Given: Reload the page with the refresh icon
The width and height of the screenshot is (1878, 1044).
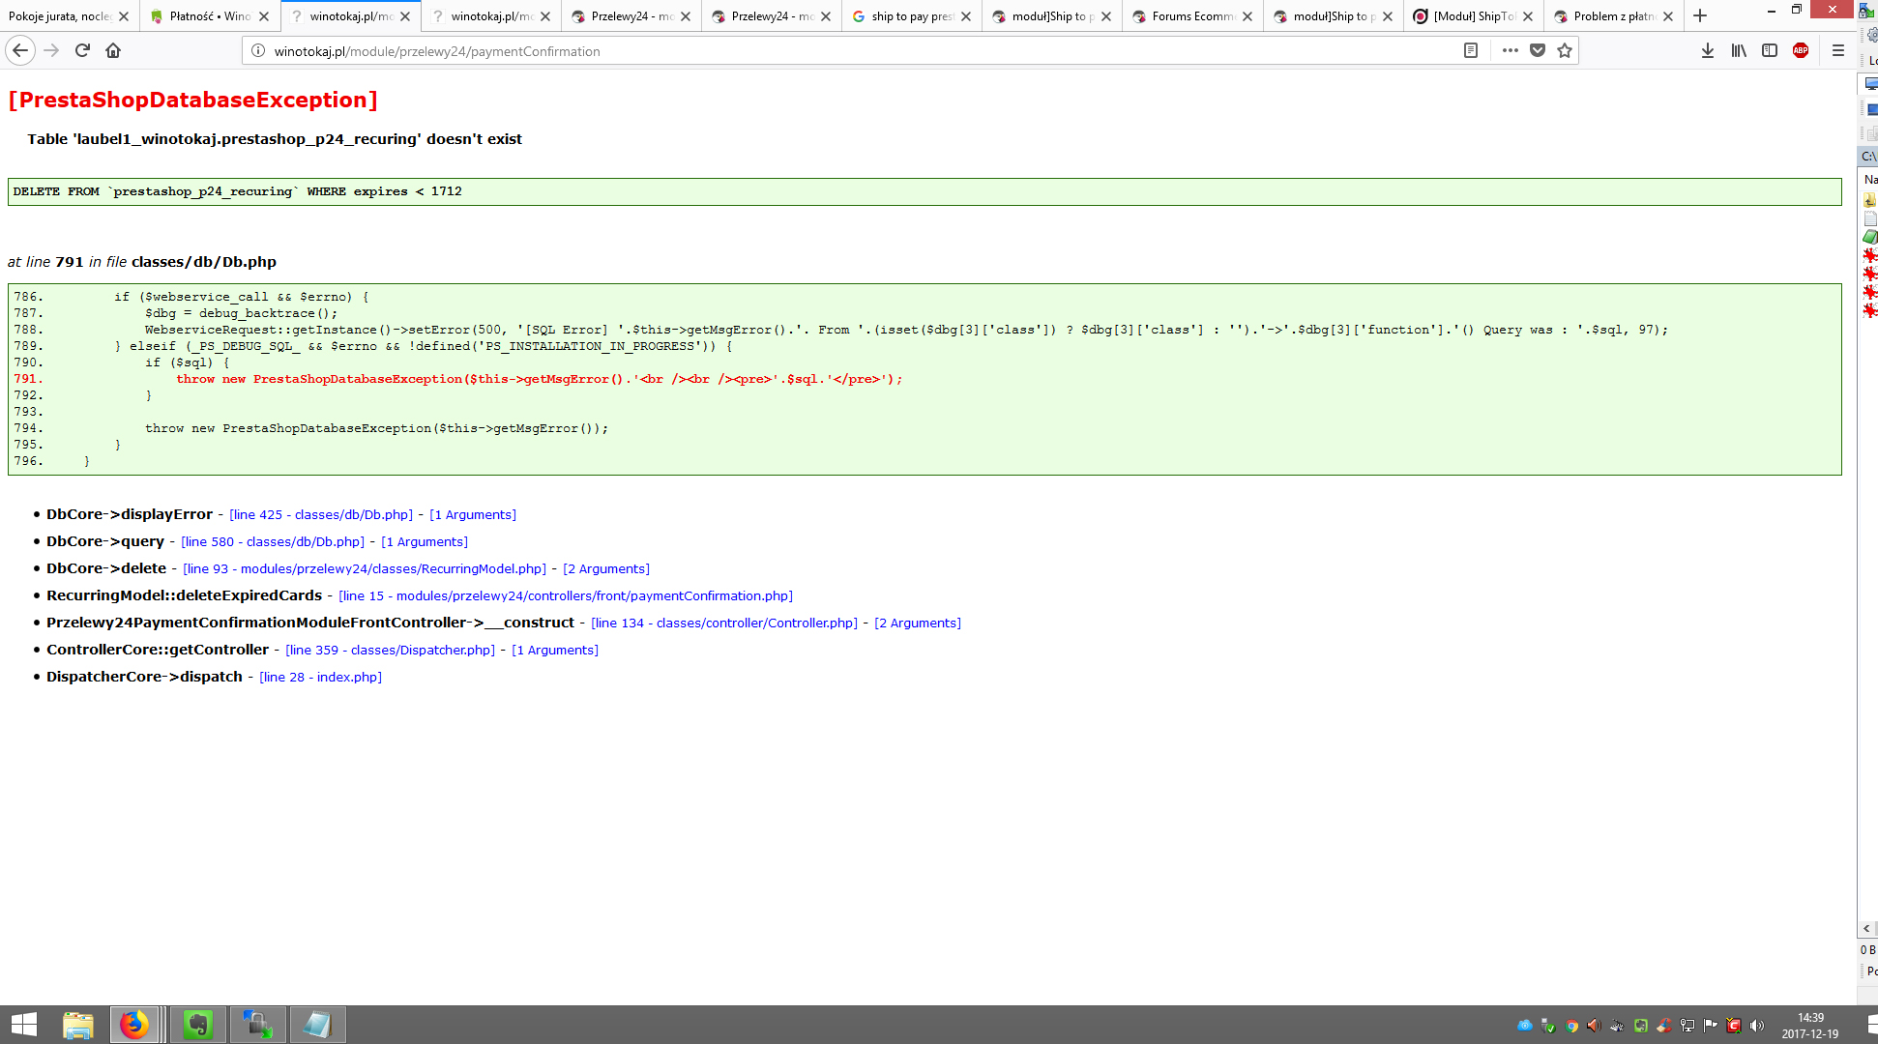Looking at the screenshot, I should [82, 50].
